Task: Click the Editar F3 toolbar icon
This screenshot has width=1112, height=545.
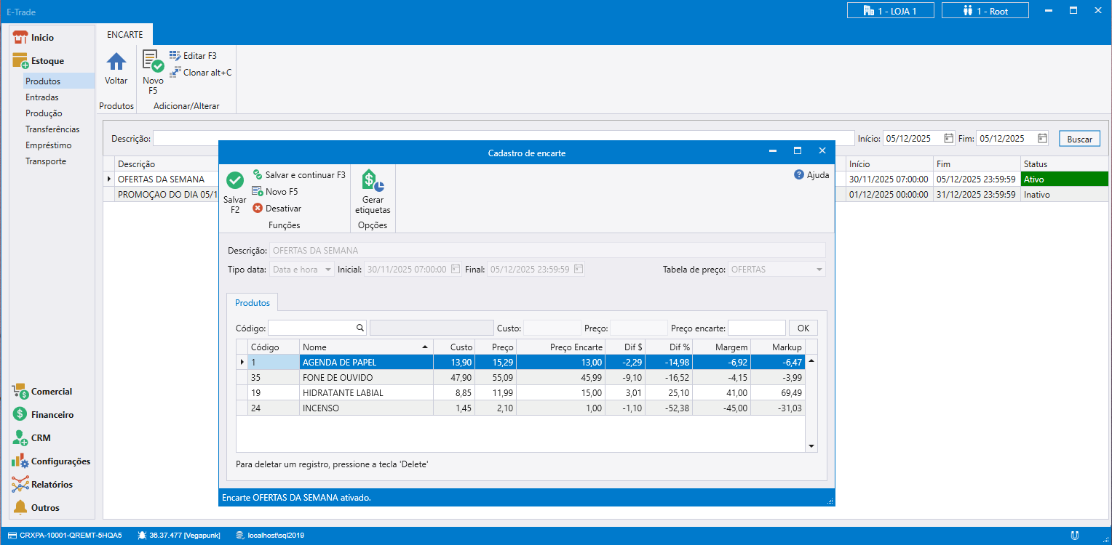Action: 175,55
